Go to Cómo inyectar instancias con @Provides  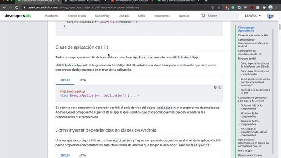pos(255,72)
